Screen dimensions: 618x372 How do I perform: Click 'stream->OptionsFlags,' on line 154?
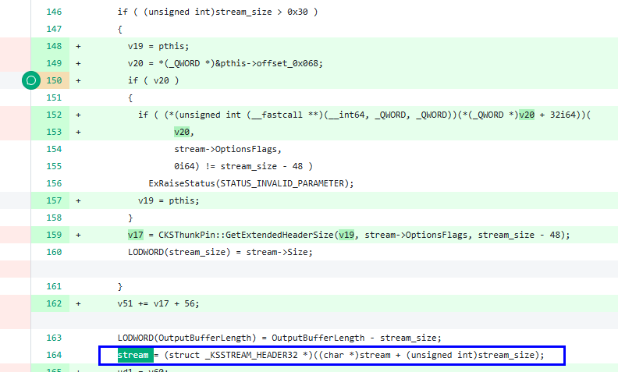[x=228, y=149]
